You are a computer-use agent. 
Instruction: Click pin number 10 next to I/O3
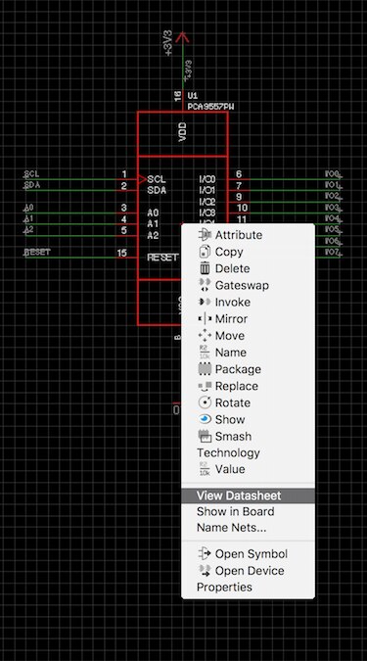tap(242, 208)
